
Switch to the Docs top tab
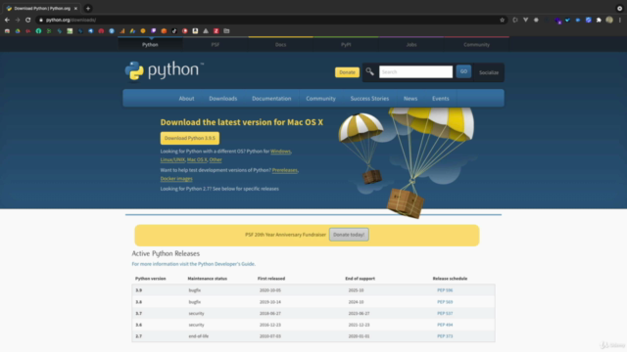pos(281,45)
